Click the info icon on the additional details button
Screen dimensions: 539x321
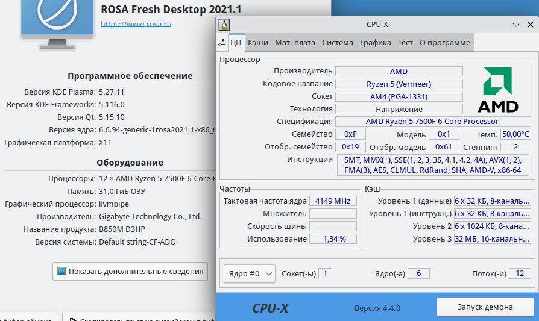click(x=61, y=272)
